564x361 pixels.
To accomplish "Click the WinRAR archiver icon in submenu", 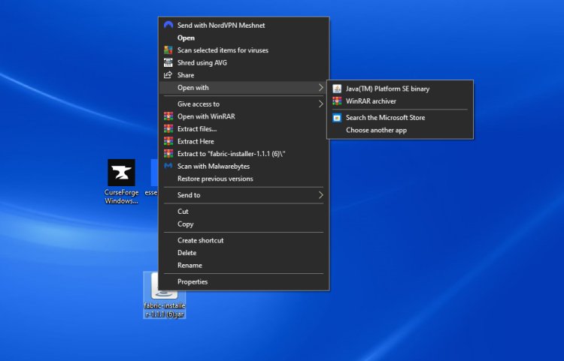I will 337,101.
